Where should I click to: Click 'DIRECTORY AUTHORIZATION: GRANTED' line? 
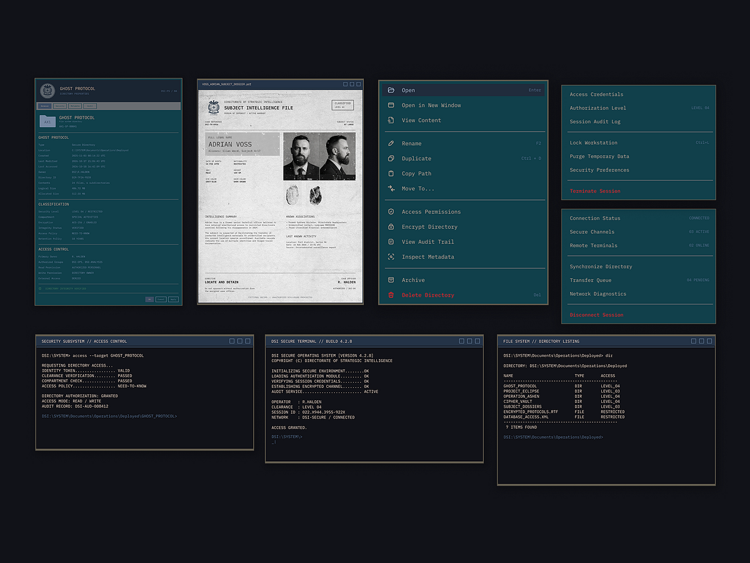pos(79,396)
